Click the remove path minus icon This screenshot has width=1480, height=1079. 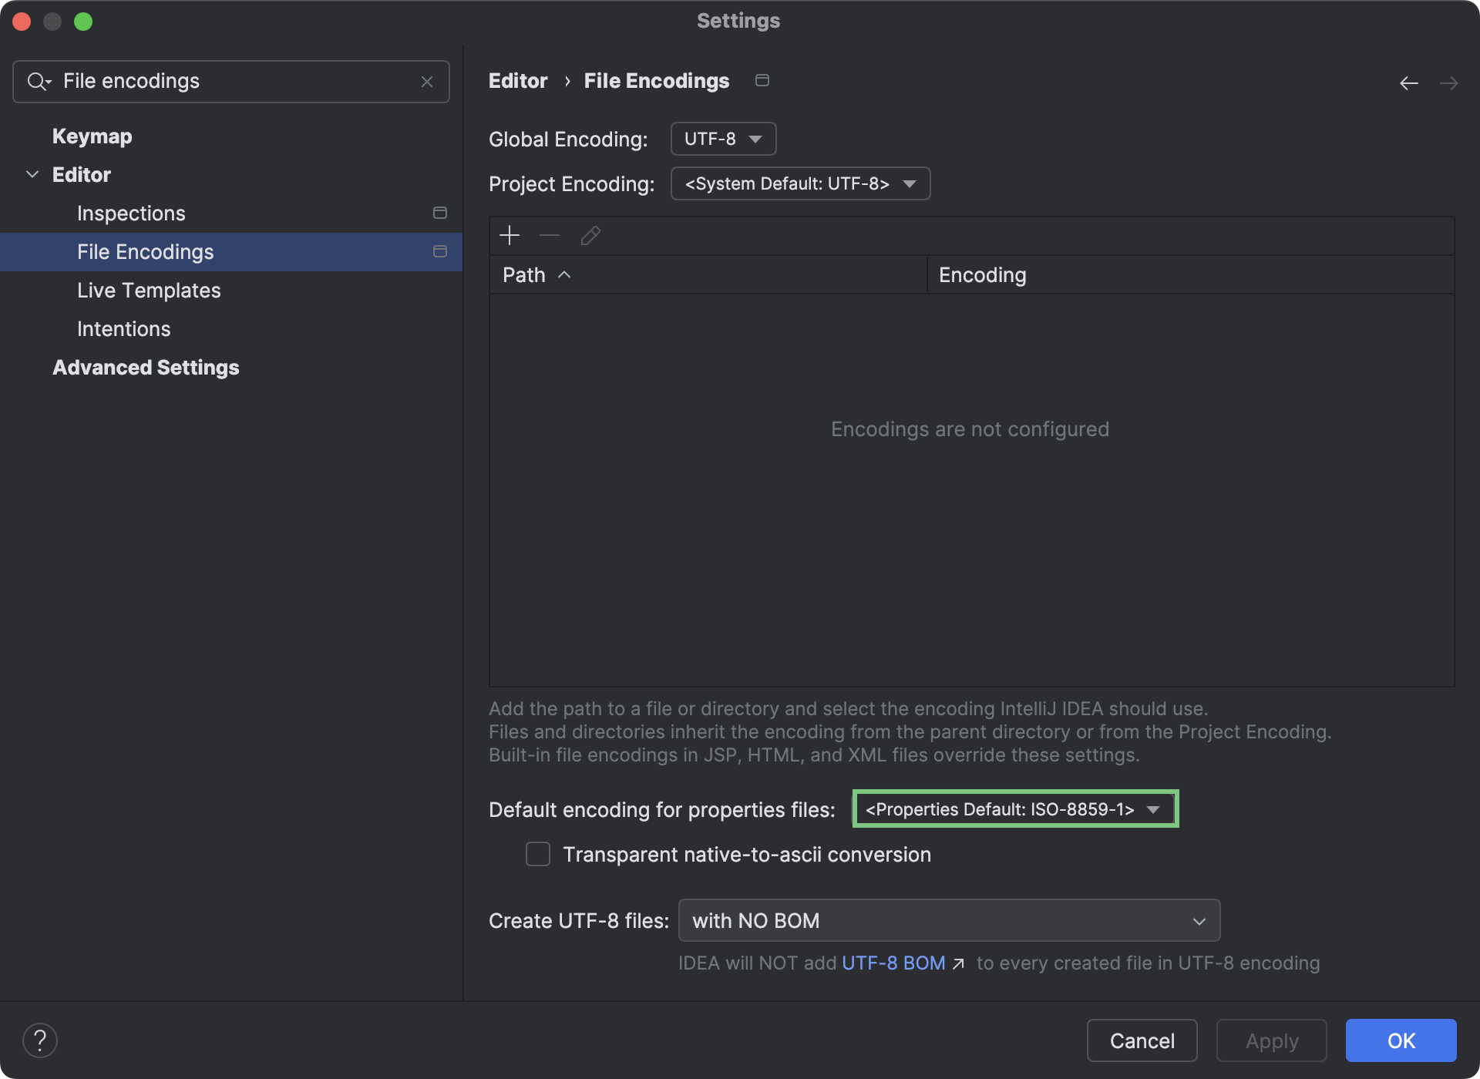549,235
